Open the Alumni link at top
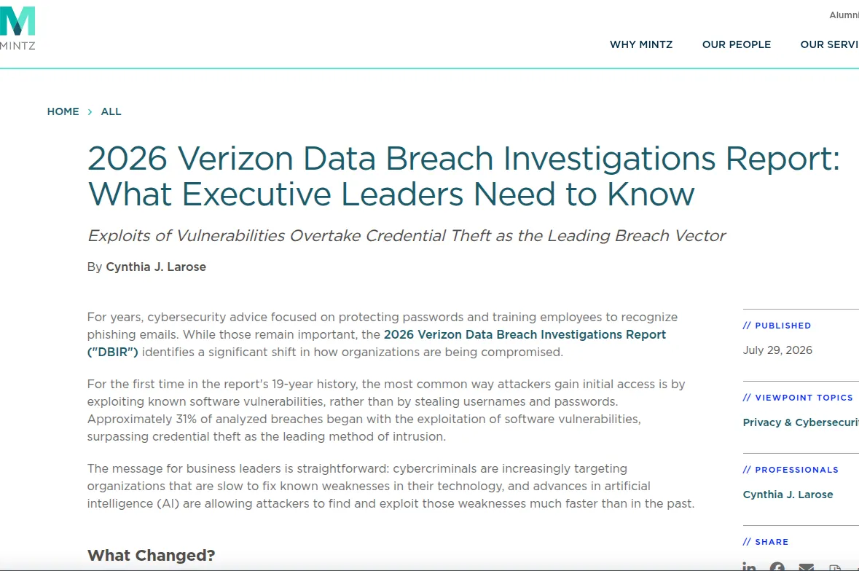 [844, 15]
